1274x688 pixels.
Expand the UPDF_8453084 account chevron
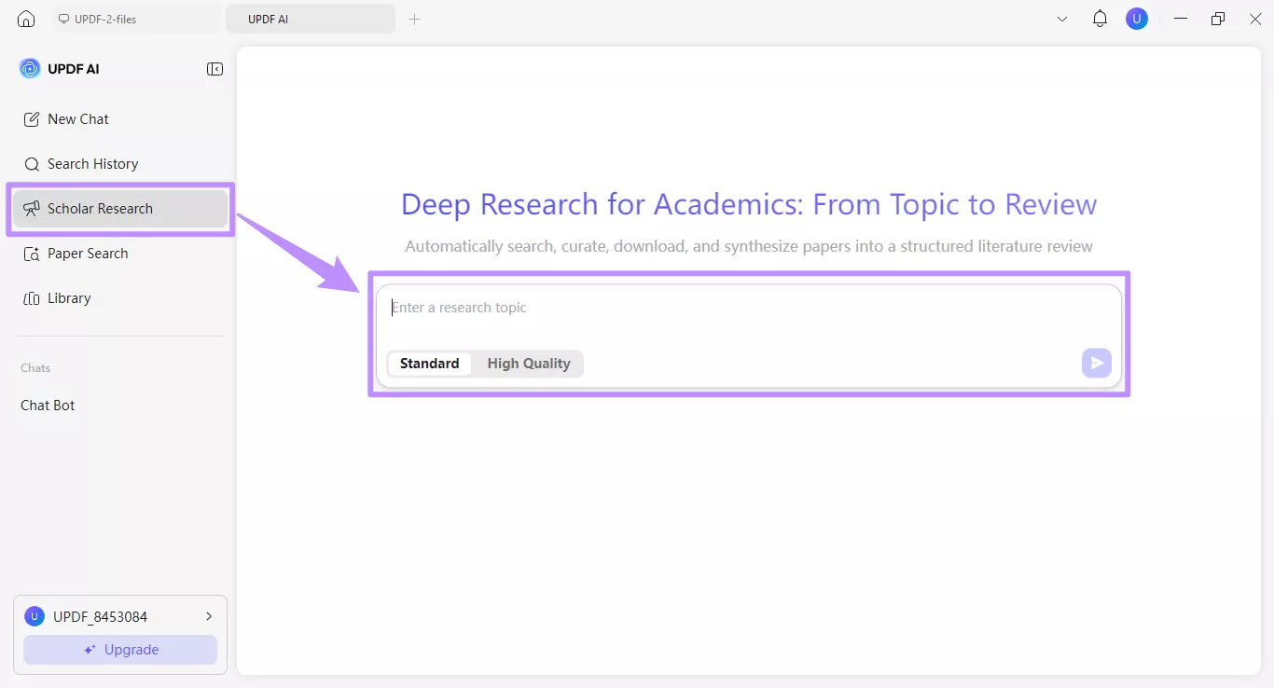point(209,616)
